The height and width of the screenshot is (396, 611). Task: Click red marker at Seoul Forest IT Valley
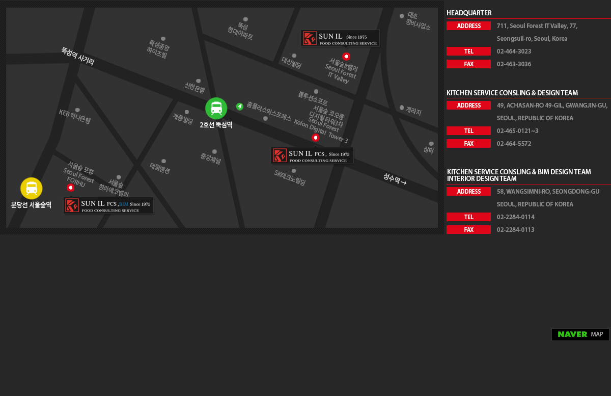coord(346,57)
